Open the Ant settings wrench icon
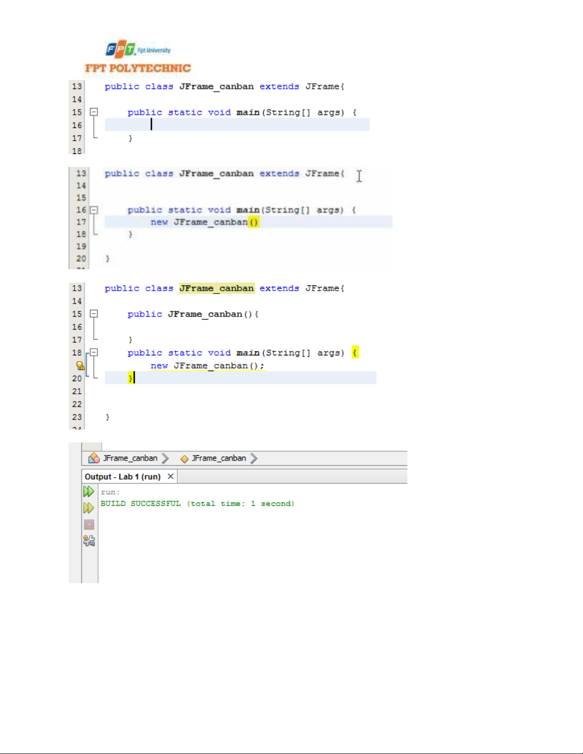The width and height of the screenshot is (583, 754). 89,541
